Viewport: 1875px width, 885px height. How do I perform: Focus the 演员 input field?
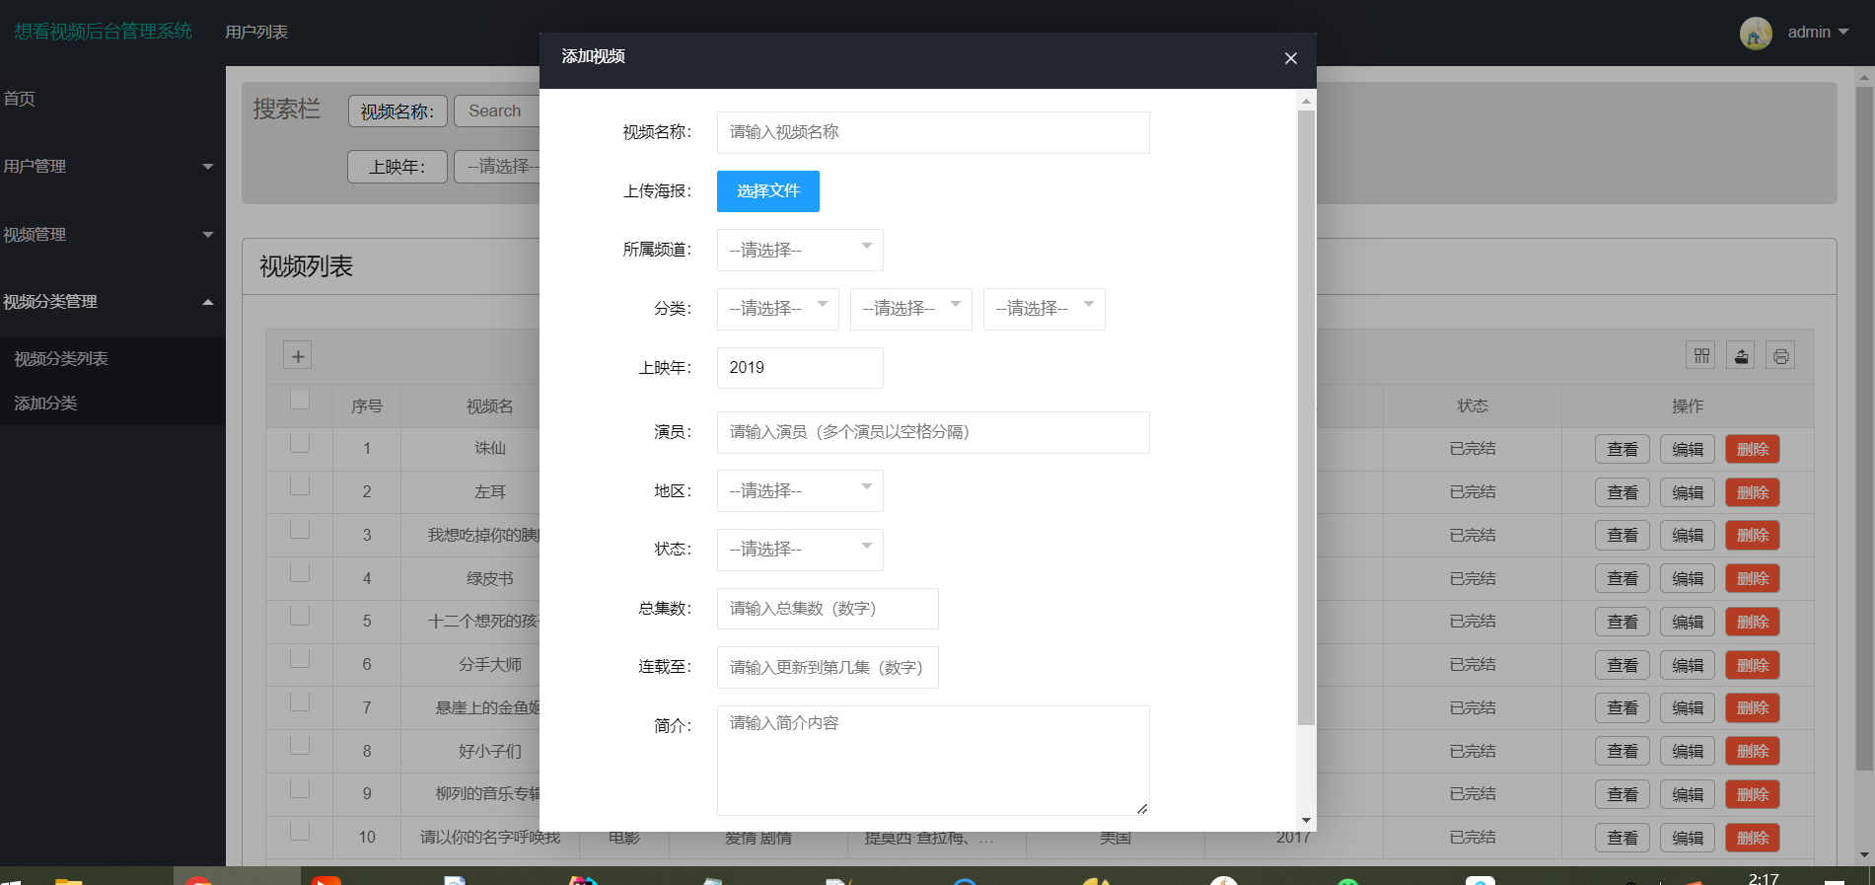[x=933, y=432]
